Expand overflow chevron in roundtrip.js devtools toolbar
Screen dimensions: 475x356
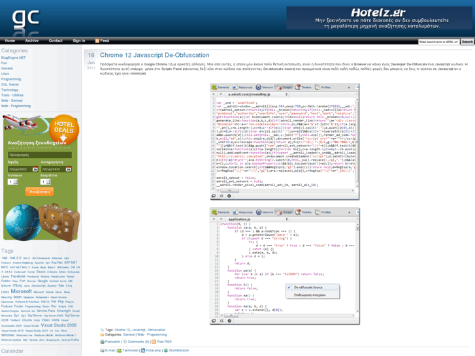[x=349, y=88]
